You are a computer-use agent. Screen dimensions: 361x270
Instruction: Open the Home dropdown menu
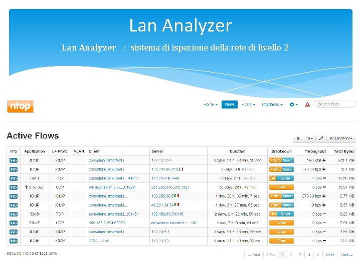coord(210,104)
